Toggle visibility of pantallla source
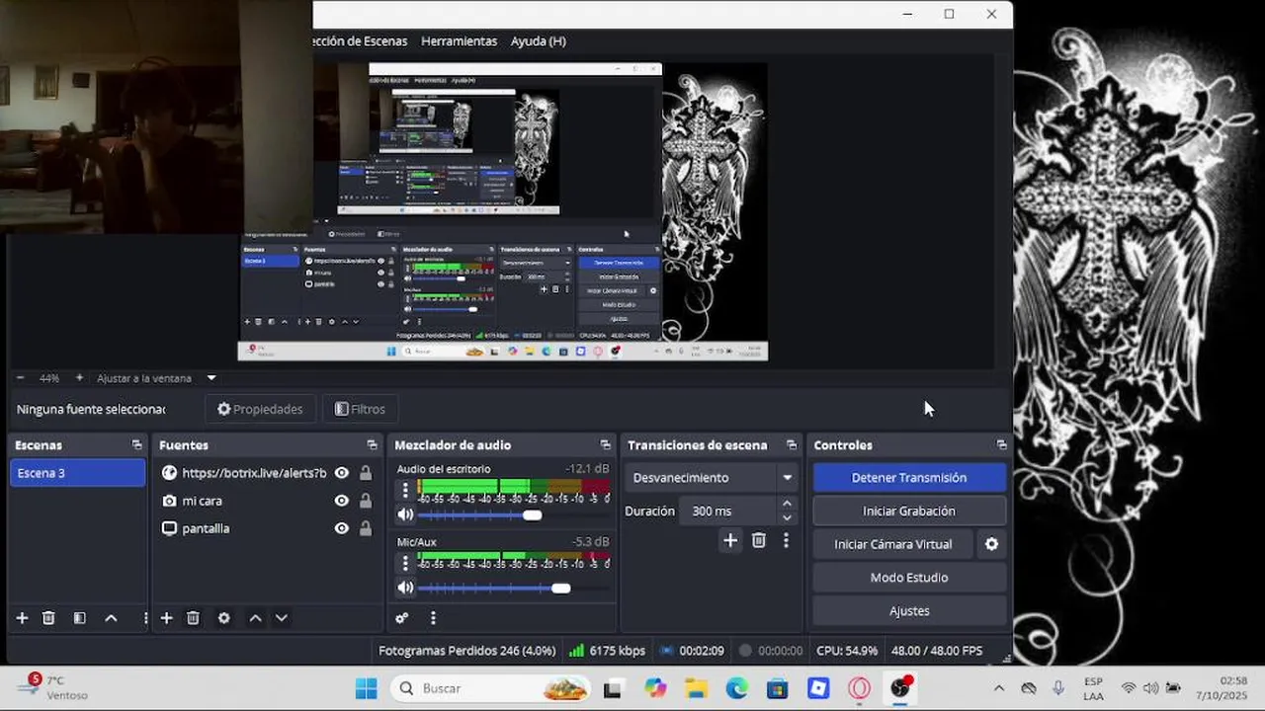 [342, 528]
